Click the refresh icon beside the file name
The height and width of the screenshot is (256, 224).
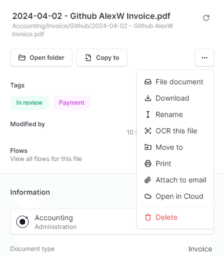[x=206, y=18]
